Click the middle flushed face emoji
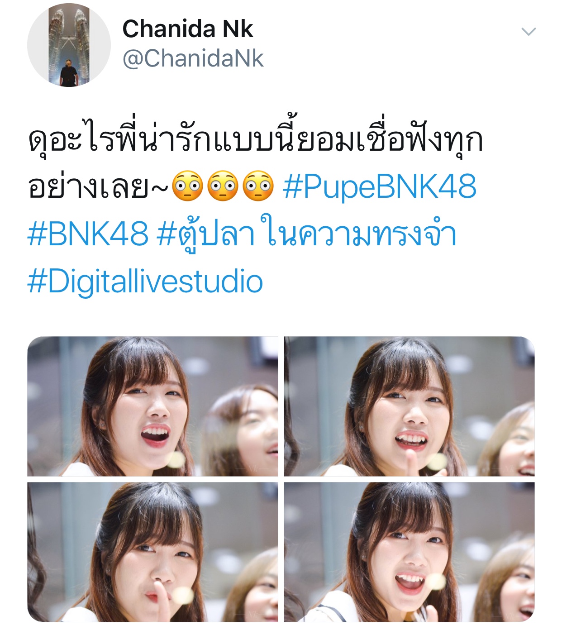 tap(223, 186)
